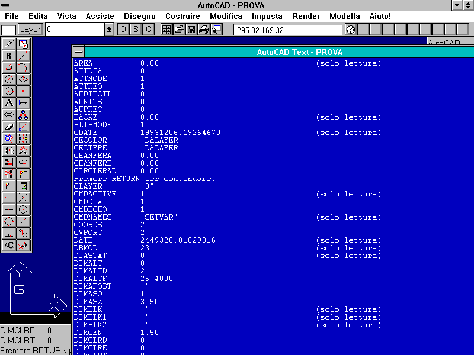Toggle the 'C' toolbar button

[x=149, y=29]
